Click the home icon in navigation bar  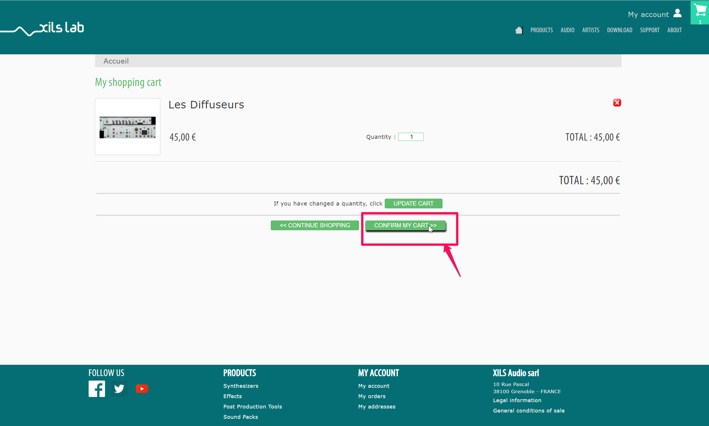coord(519,30)
